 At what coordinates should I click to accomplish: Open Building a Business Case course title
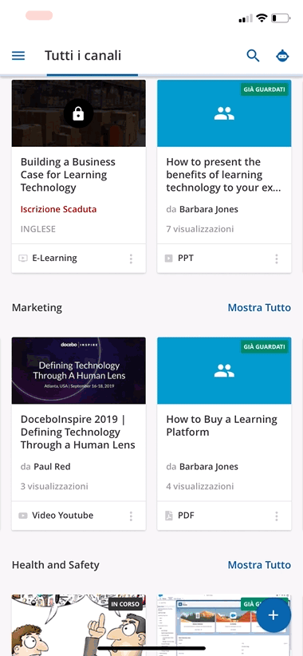(68, 175)
